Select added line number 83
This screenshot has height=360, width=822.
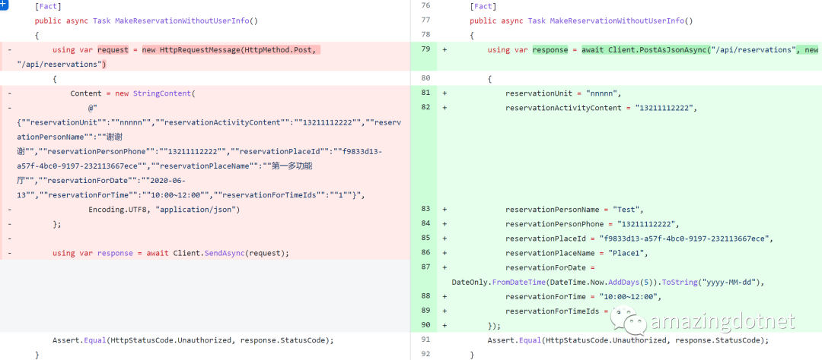(425, 209)
